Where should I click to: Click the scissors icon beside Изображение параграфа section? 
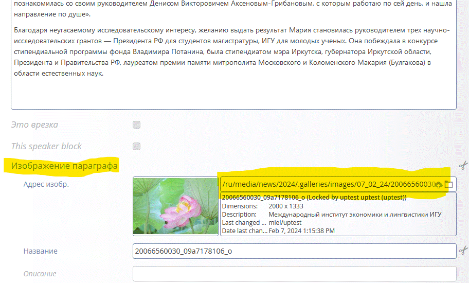463,165
